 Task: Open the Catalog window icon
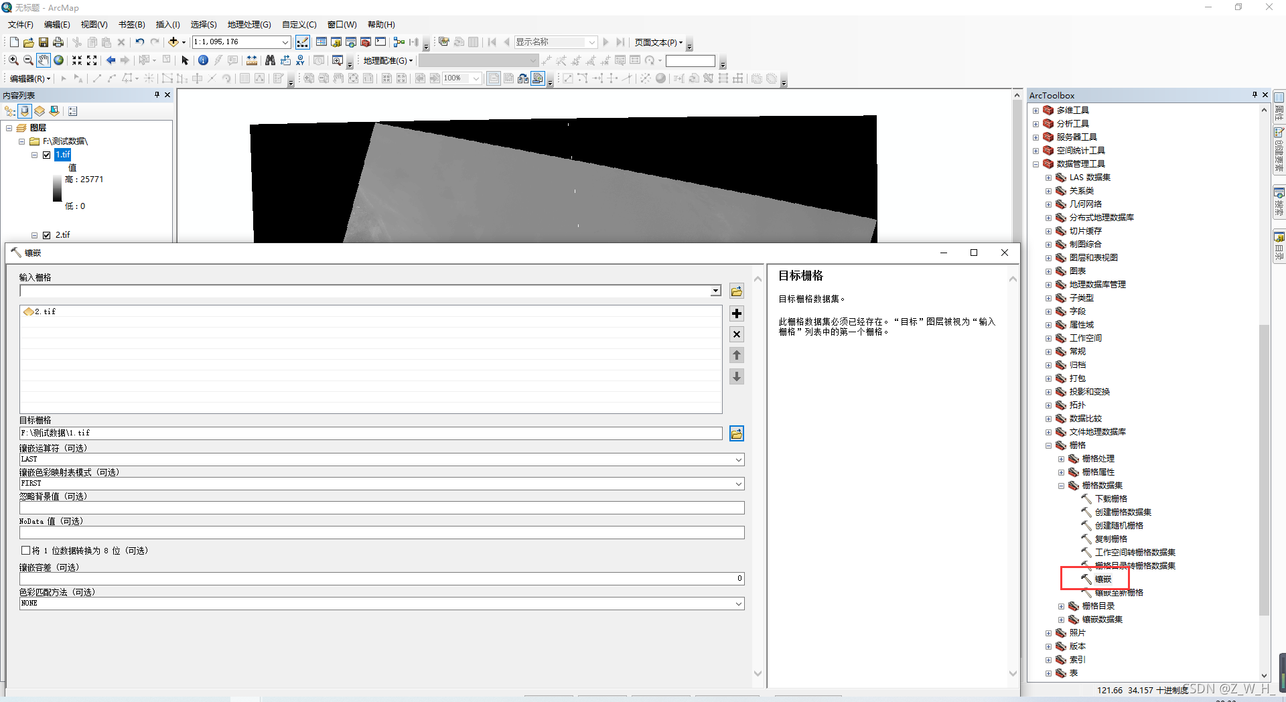tap(336, 42)
